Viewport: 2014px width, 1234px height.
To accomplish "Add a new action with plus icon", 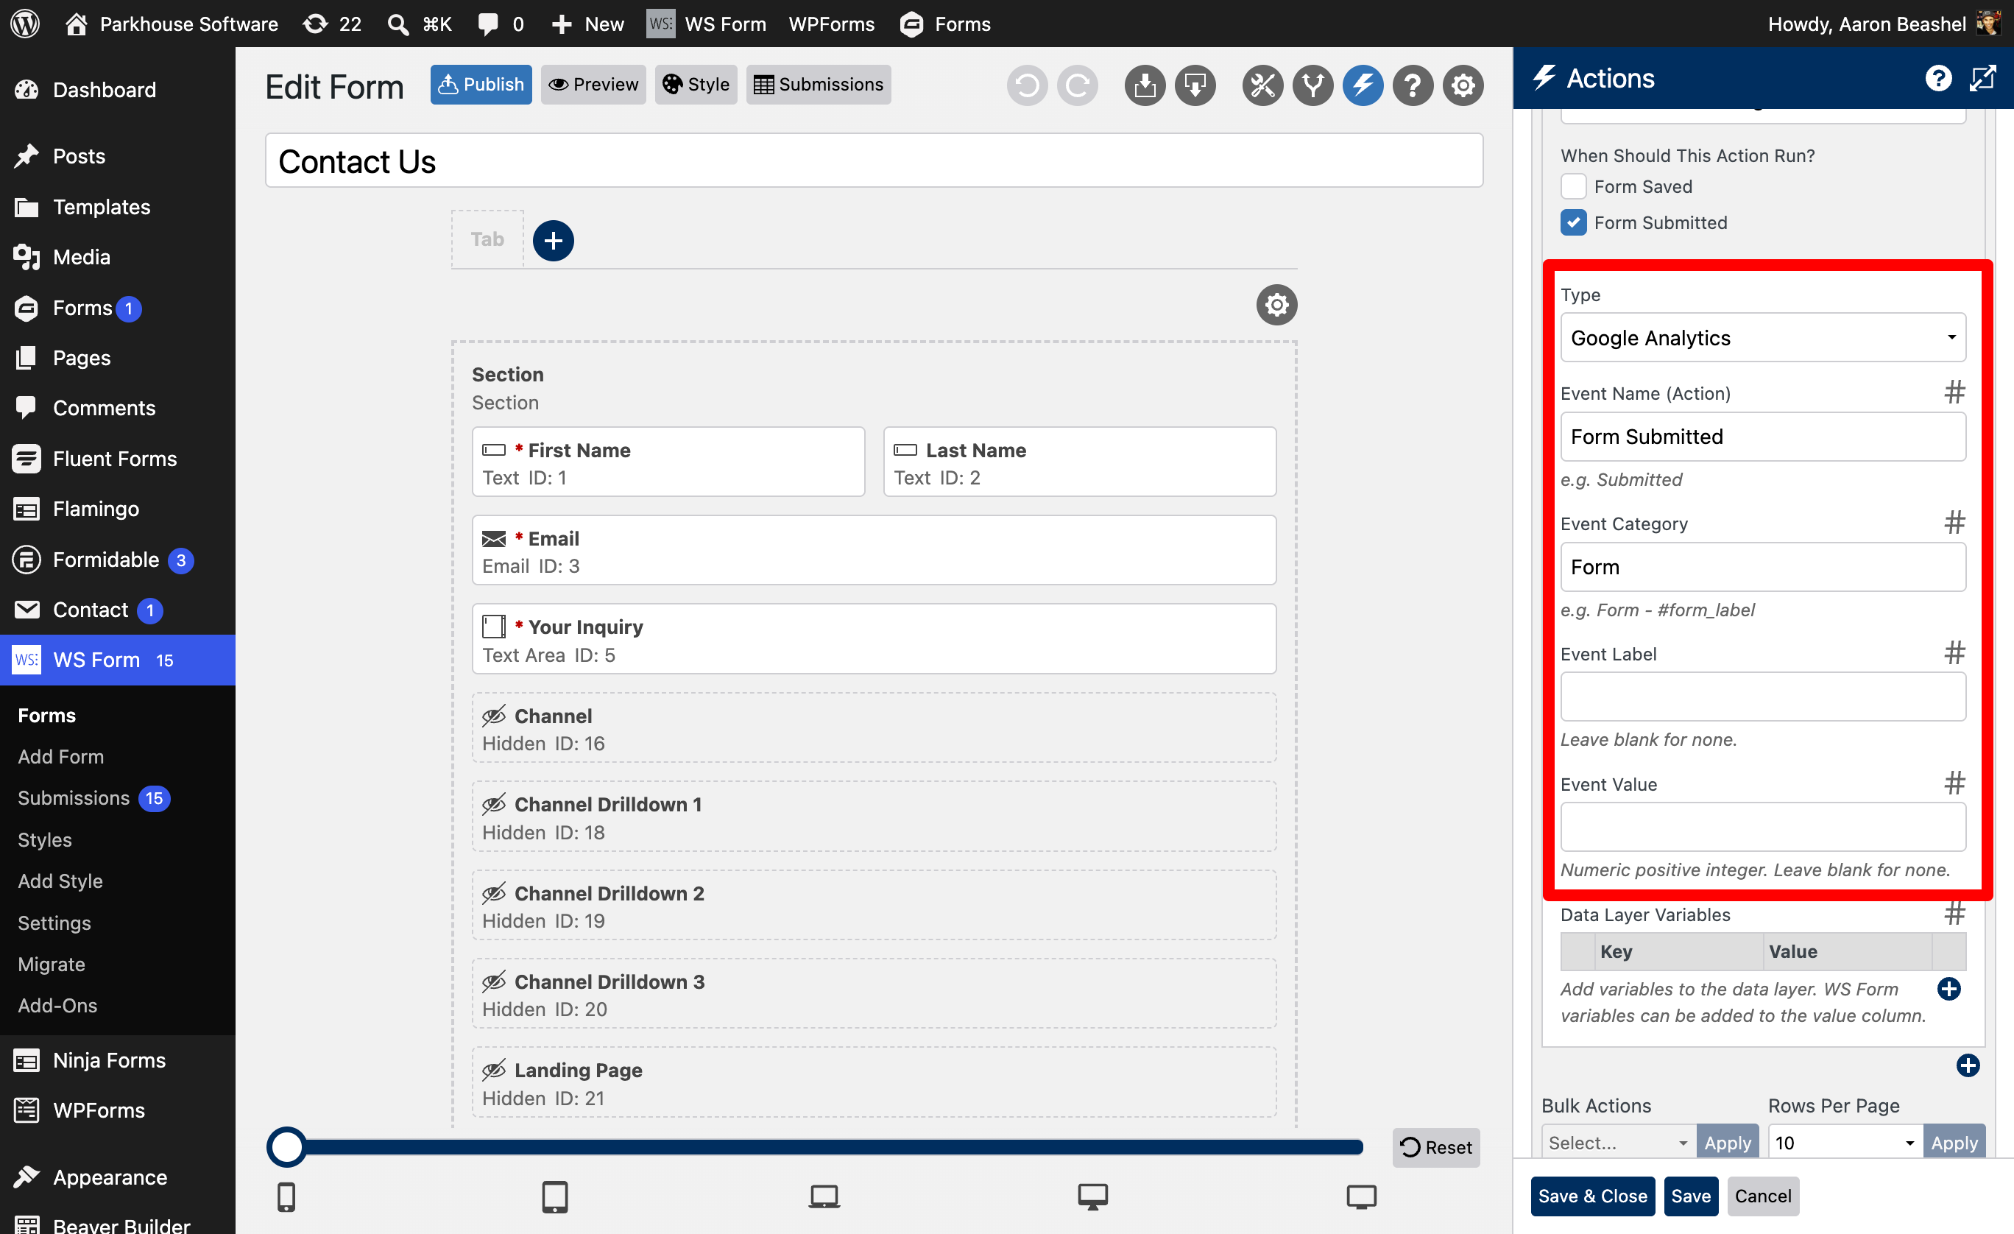I will 1968,1065.
